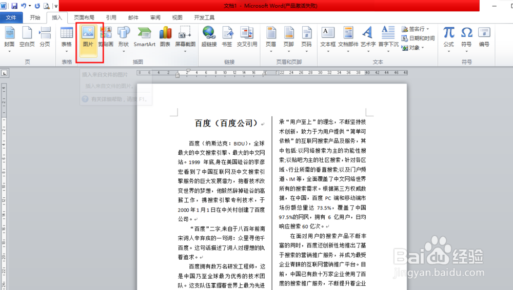Insert a 编号 number
Screen dimensions: 513x290
point(484,36)
